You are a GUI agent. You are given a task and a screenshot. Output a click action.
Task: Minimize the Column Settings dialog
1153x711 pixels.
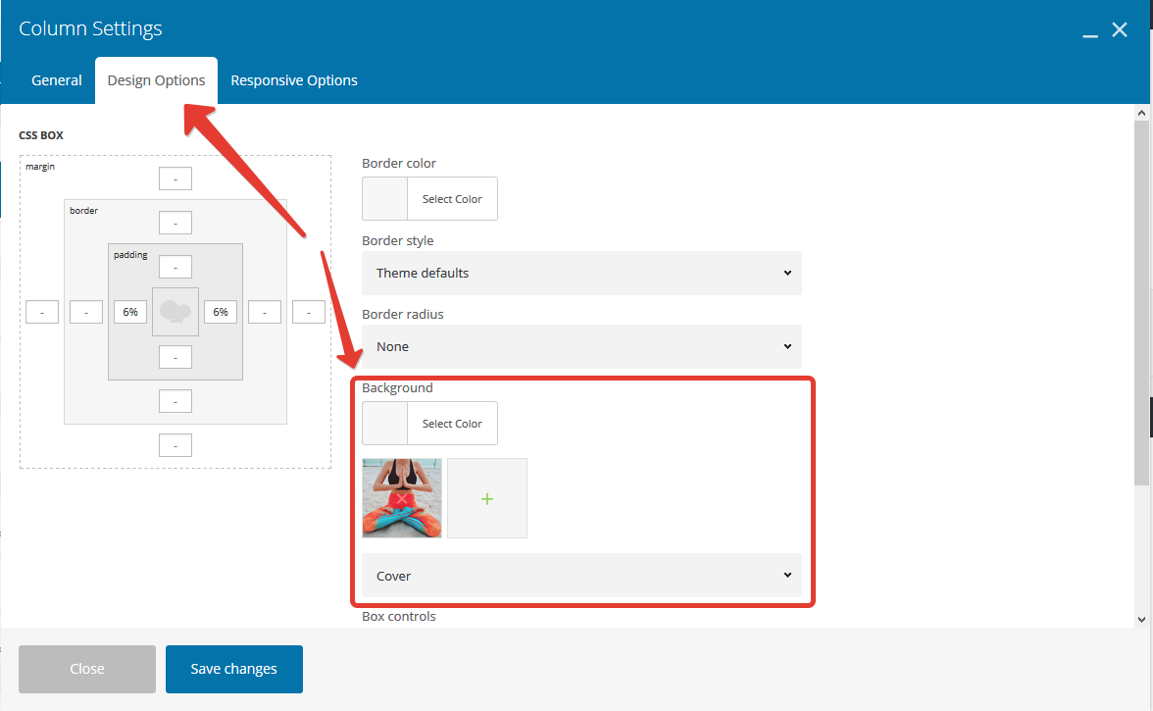[x=1090, y=31]
